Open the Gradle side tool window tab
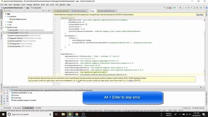This screenshot has width=208, height=117. pyautogui.click(x=207, y=13)
